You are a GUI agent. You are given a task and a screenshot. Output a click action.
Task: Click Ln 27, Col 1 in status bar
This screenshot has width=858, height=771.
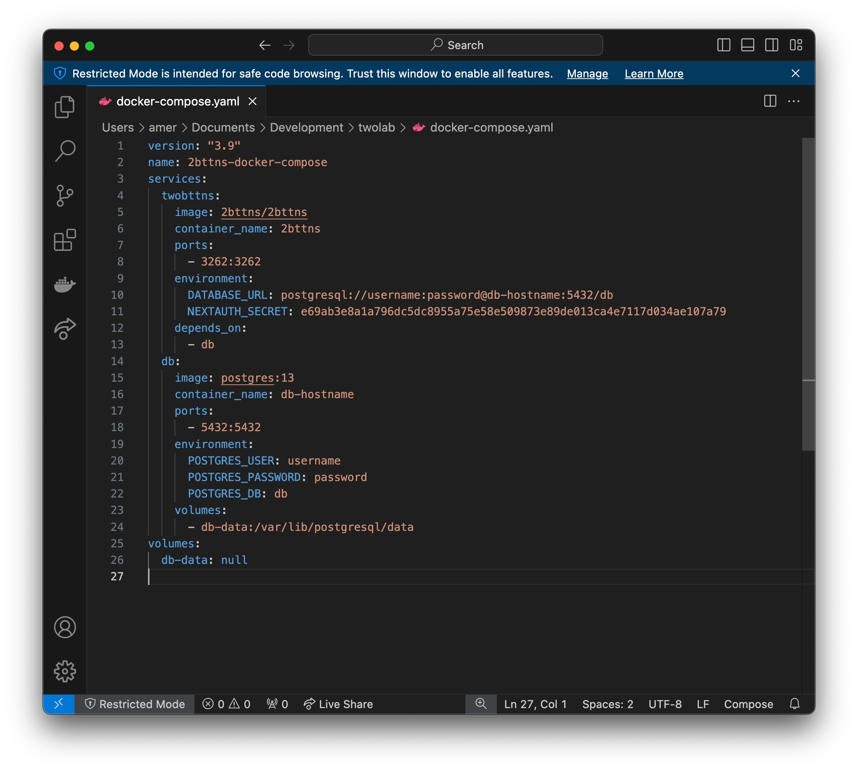[x=535, y=704]
